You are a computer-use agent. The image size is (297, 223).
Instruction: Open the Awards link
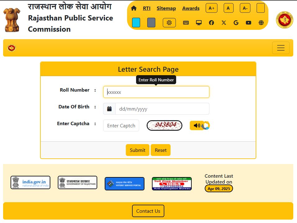pos(191,8)
